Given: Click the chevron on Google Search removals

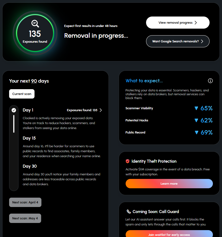Looking at the screenshot, I should 202,41.
